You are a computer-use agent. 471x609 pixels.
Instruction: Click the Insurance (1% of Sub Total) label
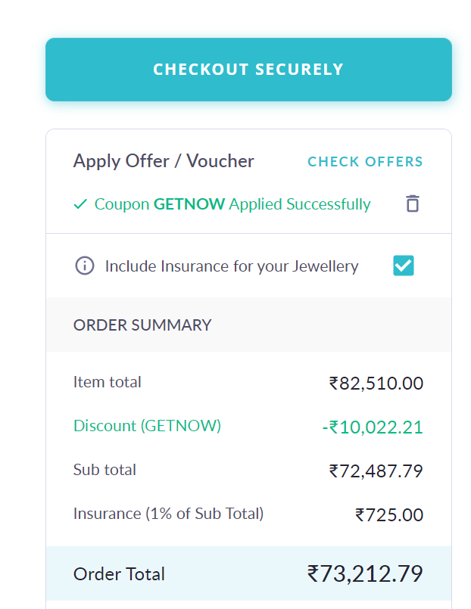tap(168, 514)
